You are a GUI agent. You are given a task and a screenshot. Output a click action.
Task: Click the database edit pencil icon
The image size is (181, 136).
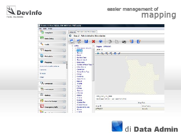[139, 41]
